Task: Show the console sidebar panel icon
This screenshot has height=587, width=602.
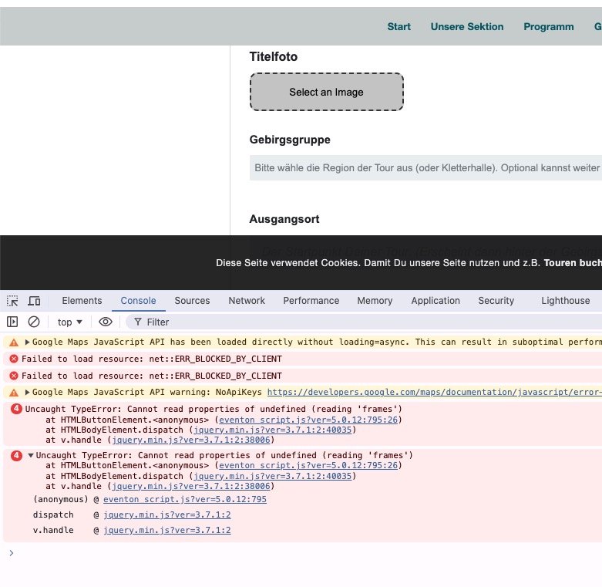Action: tap(12, 322)
